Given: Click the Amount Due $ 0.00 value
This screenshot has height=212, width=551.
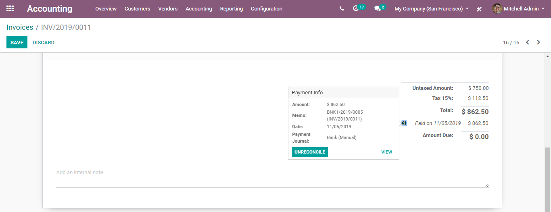Looking at the screenshot, I should pos(479,137).
